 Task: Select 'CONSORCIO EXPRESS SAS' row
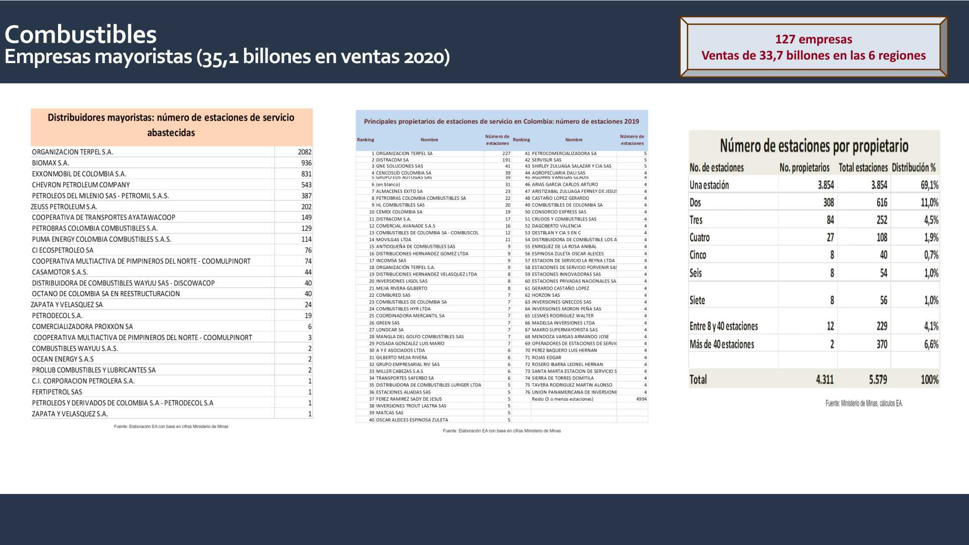(x=580, y=212)
